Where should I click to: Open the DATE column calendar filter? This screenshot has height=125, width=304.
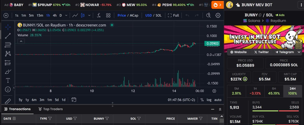pos(14,118)
